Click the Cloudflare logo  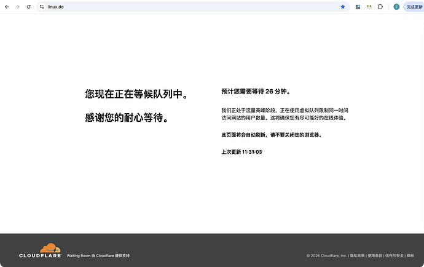click(x=40, y=250)
